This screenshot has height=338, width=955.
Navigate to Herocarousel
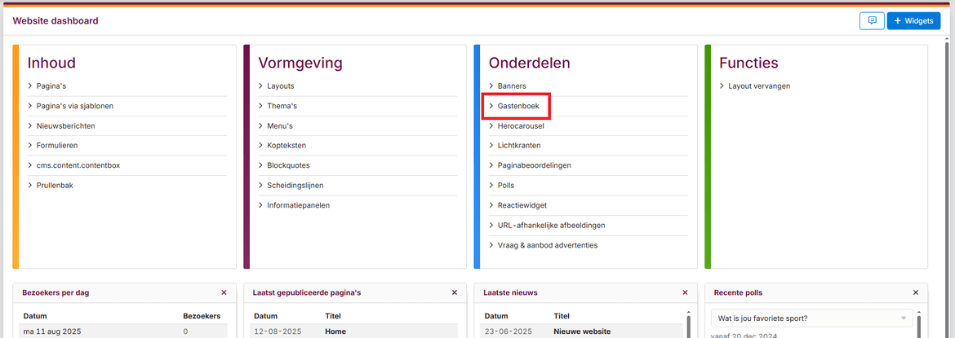coord(521,126)
